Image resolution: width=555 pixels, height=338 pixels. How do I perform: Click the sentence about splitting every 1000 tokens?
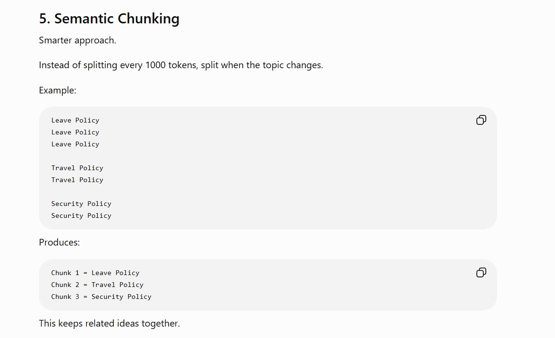pyautogui.click(x=181, y=65)
